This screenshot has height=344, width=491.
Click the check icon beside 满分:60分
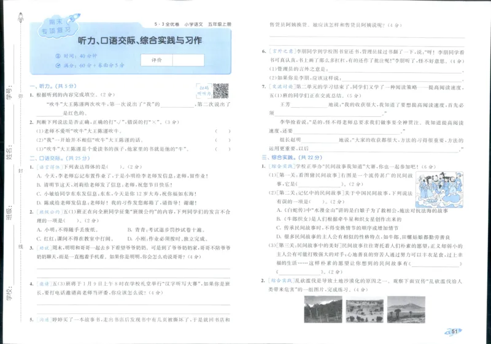58,65
